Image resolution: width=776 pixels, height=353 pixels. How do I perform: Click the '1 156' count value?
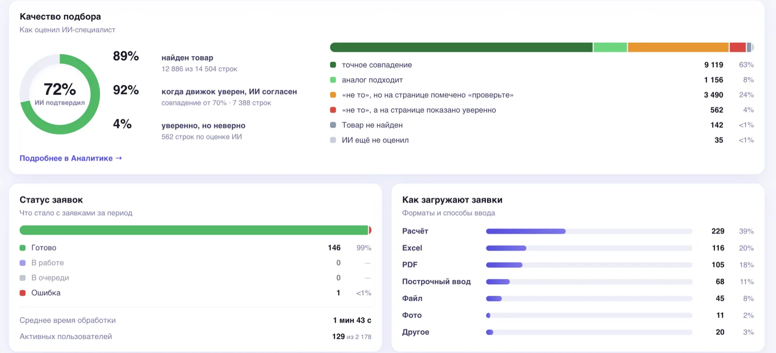713,80
